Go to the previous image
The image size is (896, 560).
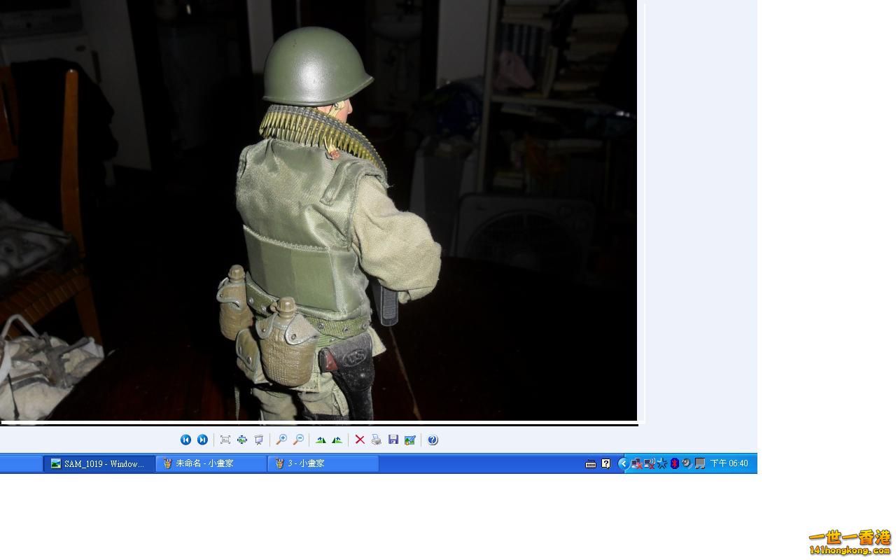click(185, 440)
